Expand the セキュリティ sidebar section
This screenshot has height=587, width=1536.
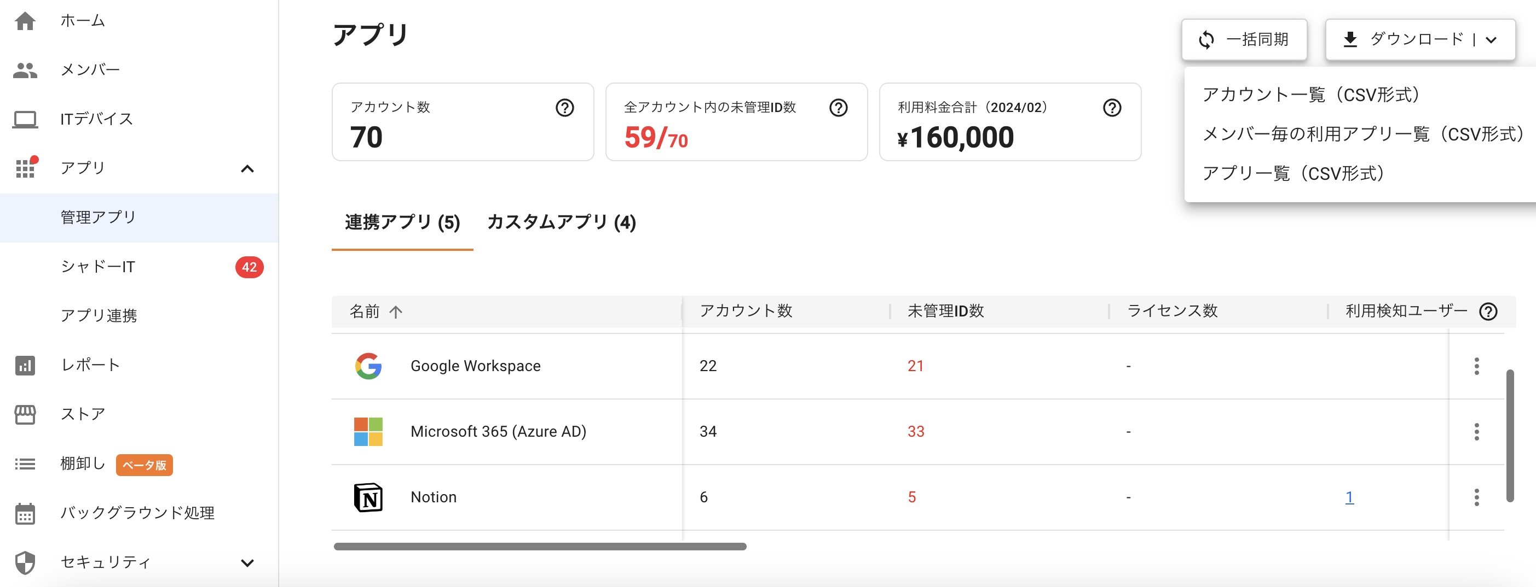click(x=247, y=562)
